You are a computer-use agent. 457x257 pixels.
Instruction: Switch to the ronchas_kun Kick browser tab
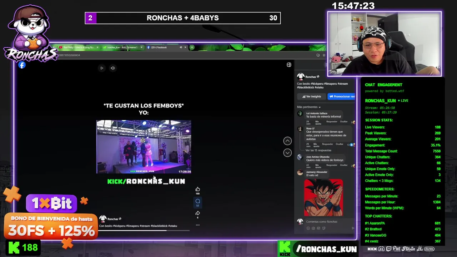(x=122, y=47)
